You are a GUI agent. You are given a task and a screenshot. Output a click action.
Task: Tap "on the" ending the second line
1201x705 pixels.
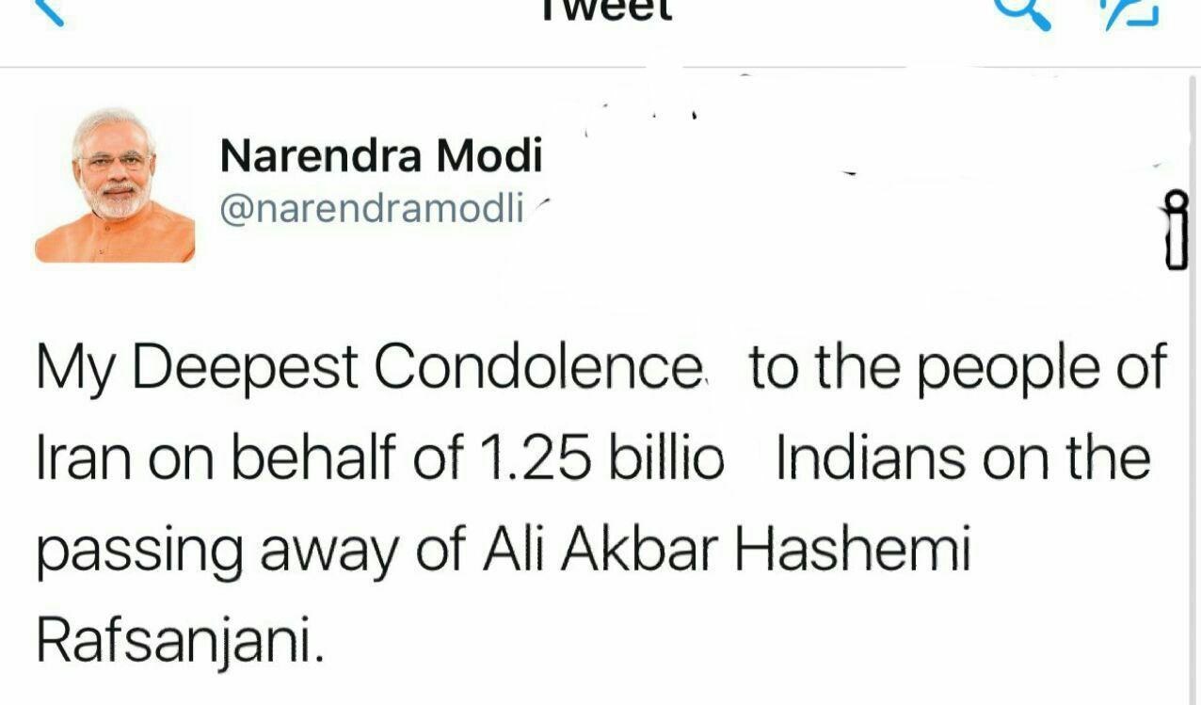[1066, 459]
